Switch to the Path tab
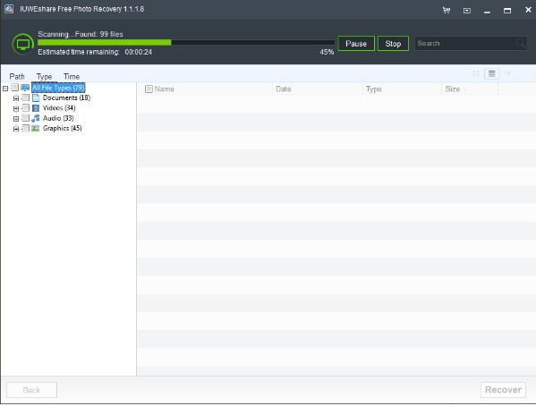The height and width of the screenshot is (406, 536). tap(17, 77)
